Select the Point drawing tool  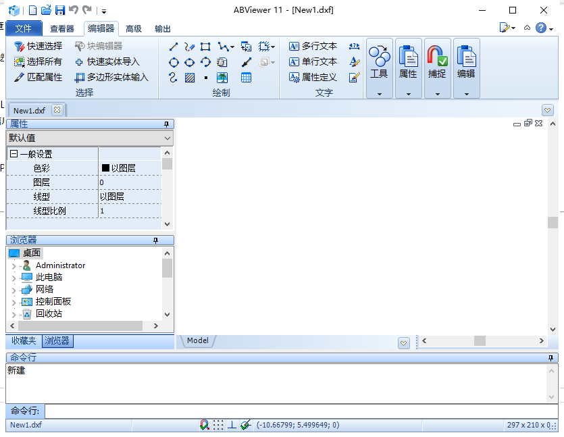206,78
